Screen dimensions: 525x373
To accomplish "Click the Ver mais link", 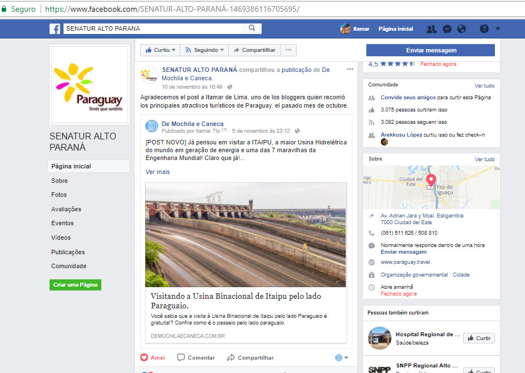I will [158, 172].
